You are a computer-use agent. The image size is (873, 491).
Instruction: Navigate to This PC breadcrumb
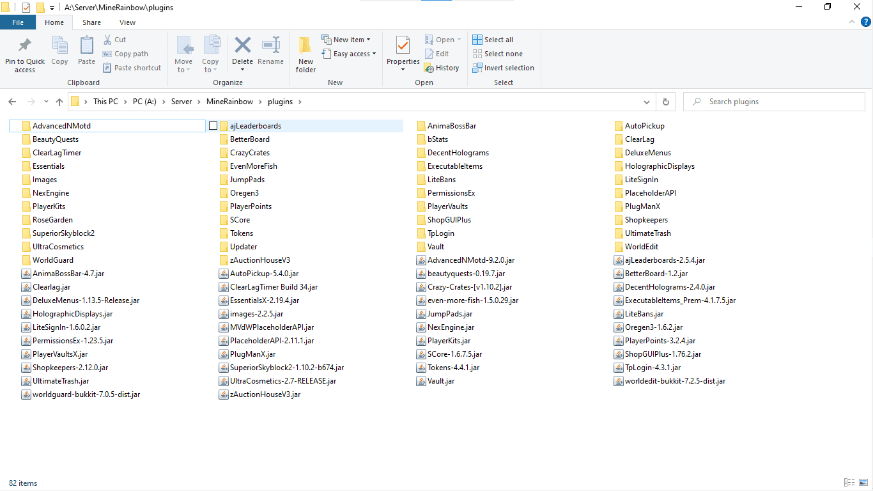tap(105, 102)
